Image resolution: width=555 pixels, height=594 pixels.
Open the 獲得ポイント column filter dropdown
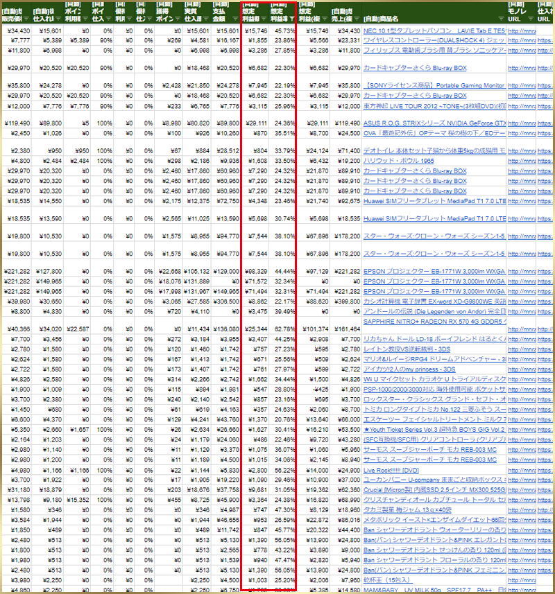178,19
